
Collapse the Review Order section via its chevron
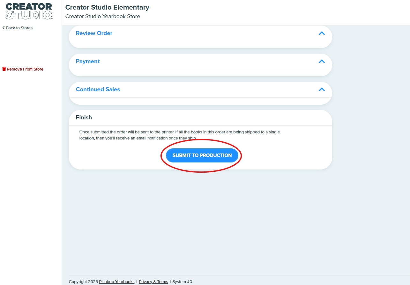click(322, 33)
